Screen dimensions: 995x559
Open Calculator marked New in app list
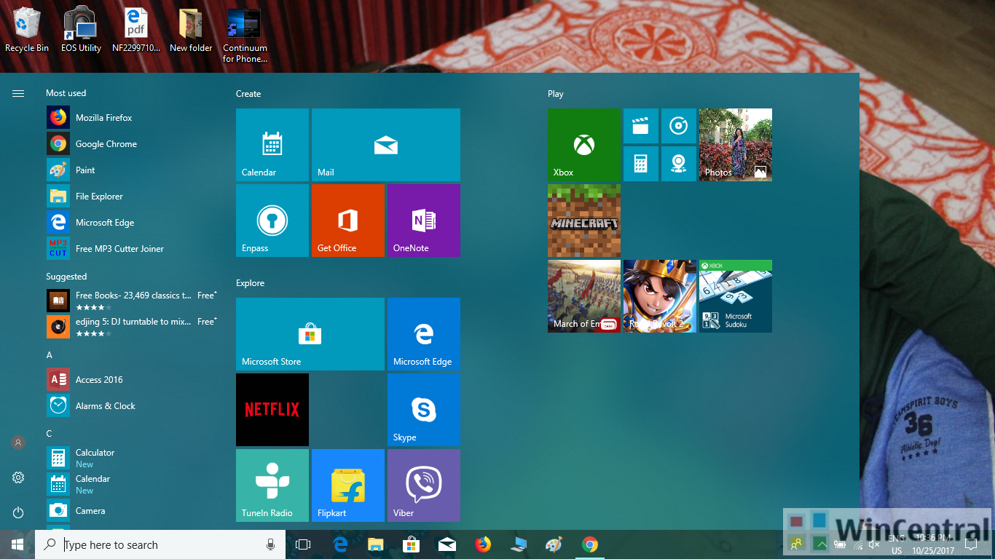tap(131, 459)
